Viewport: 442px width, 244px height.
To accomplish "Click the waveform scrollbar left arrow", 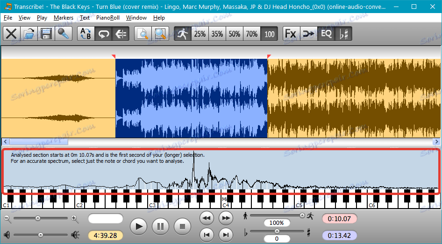I will pyautogui.click(x=5, y=141).
